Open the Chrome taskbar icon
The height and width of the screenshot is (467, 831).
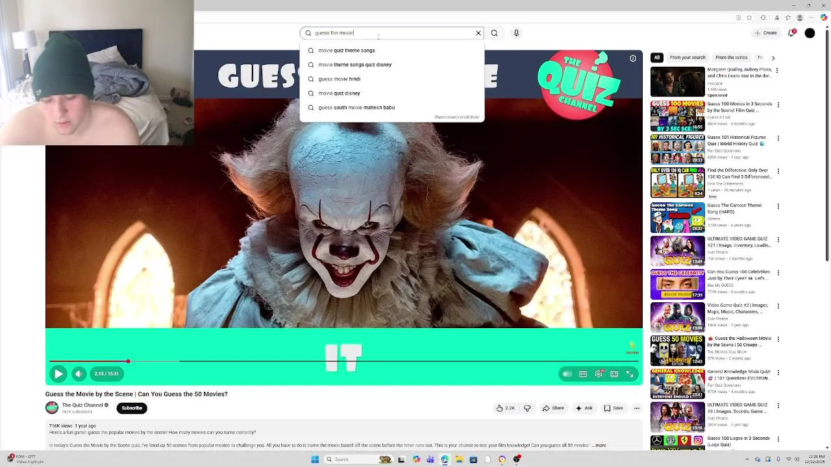coord(502,459)
